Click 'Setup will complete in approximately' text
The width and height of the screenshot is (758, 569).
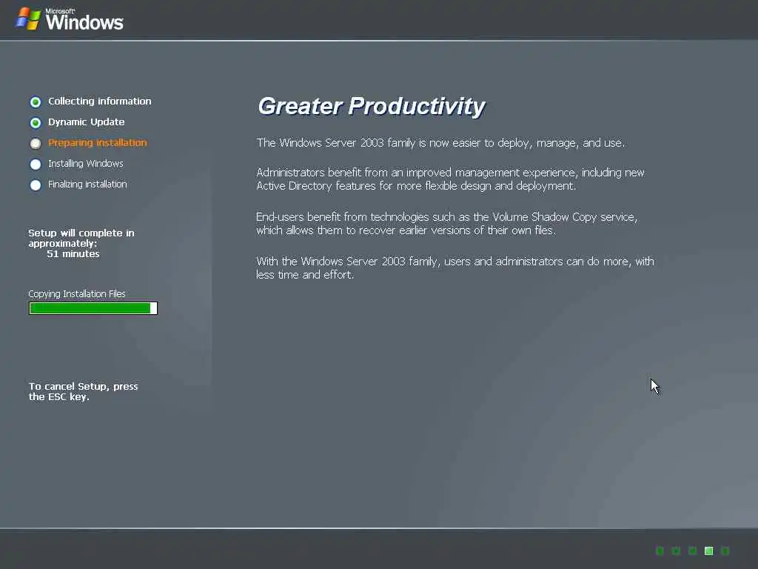click(81, 238)
